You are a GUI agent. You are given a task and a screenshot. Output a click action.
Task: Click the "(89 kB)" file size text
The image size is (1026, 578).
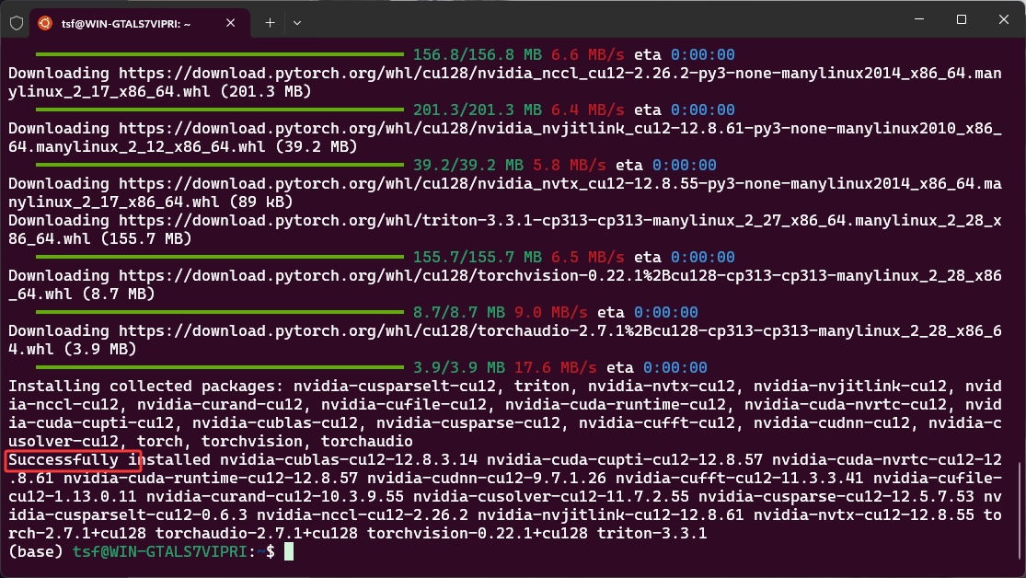[261, 202]
